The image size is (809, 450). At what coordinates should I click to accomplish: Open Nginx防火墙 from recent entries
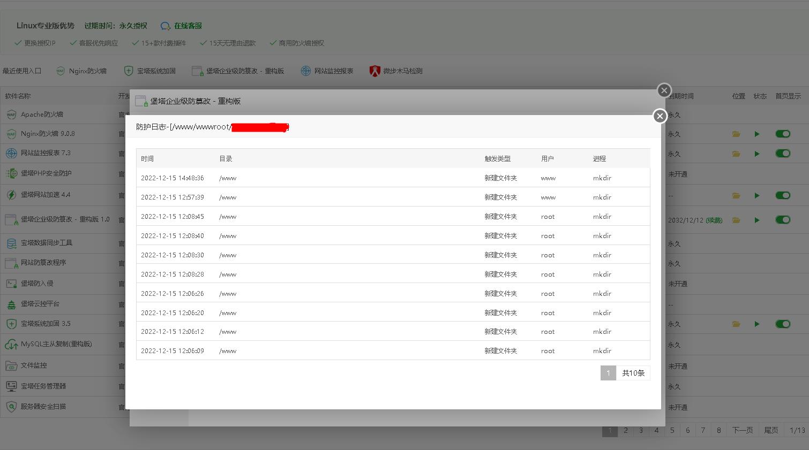[81, 71]
